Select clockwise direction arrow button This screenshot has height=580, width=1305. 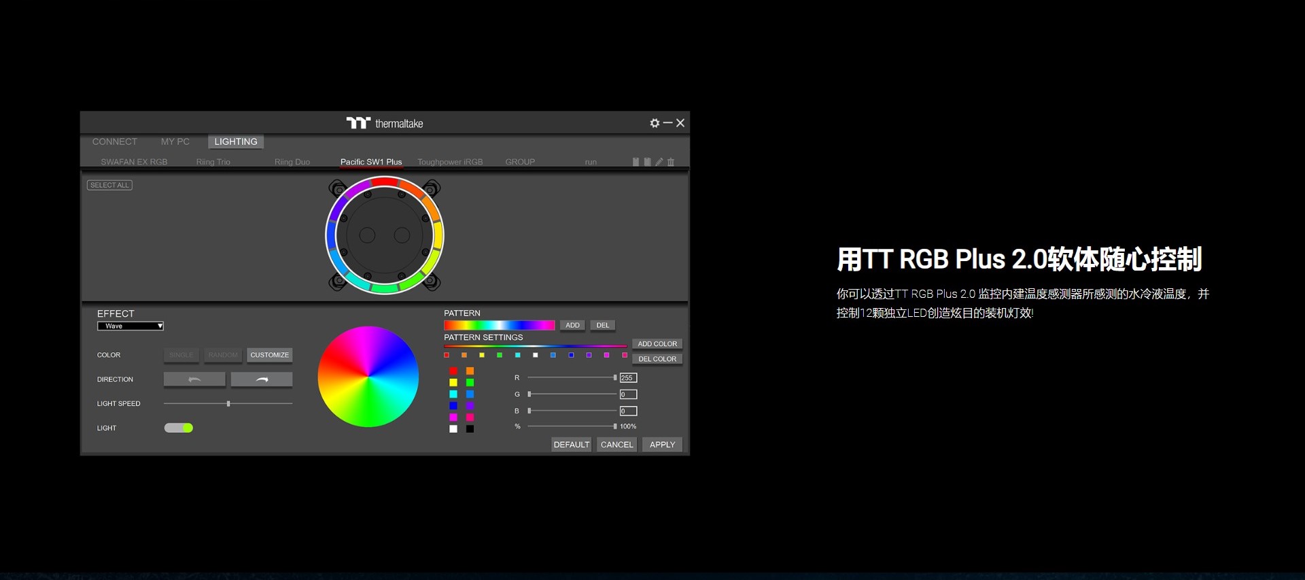point(262,379)
